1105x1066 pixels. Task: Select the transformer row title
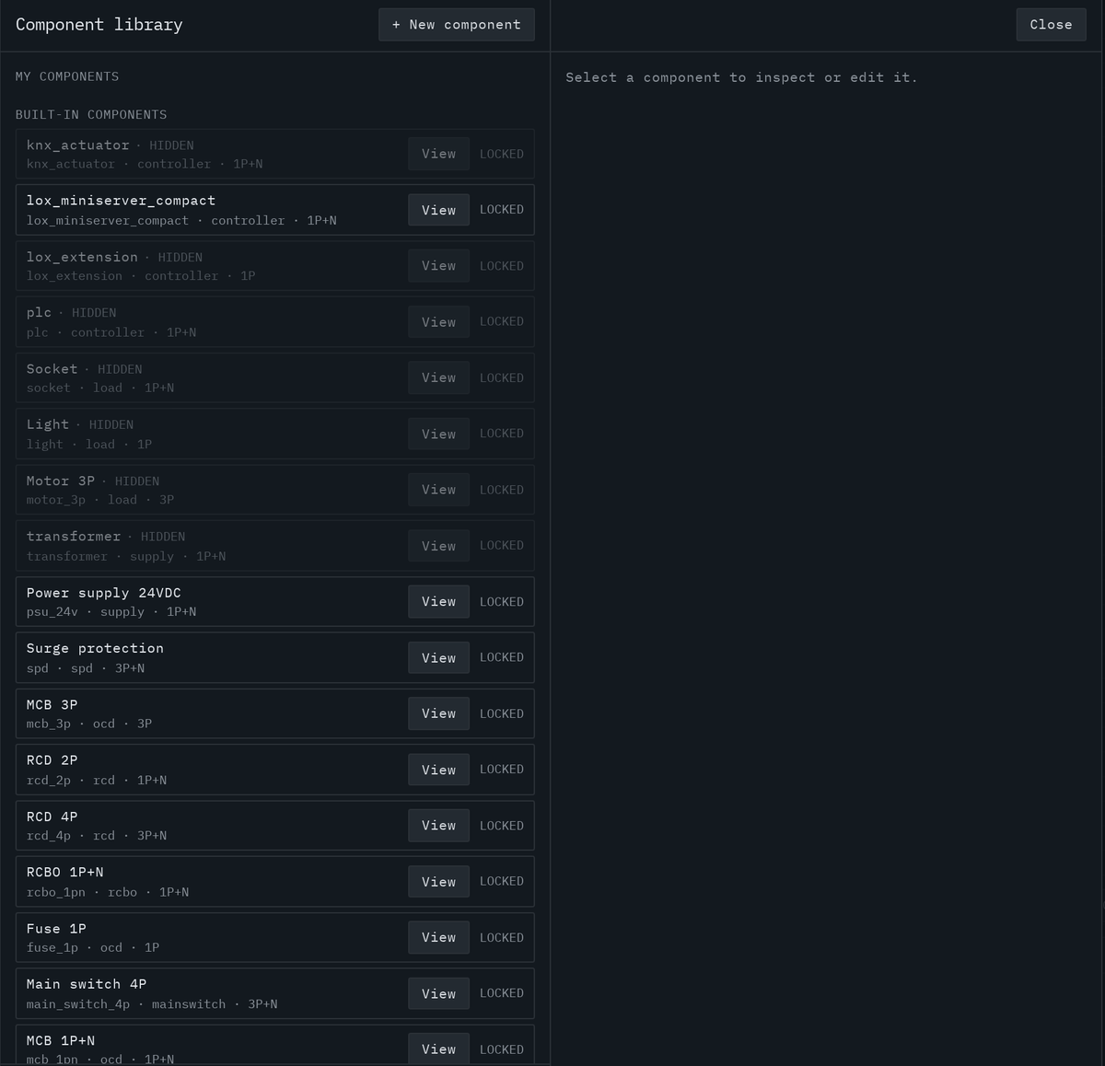74,537
